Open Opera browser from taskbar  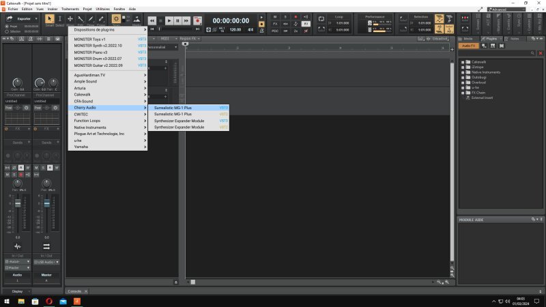(50, 301)
